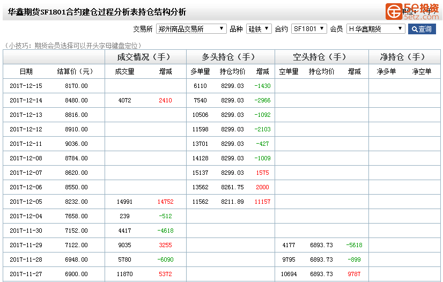Click the long position value 7540
This screenshot has height=282, width=443.
click(200, 100)
